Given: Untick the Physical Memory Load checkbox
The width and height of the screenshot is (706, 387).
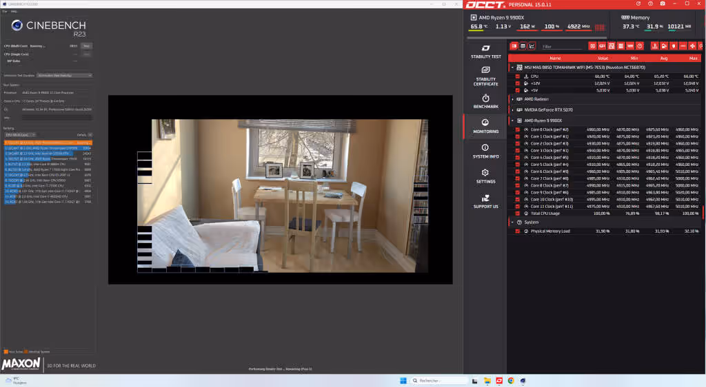Looking at the screenshot, I should (x=518, y=231).
